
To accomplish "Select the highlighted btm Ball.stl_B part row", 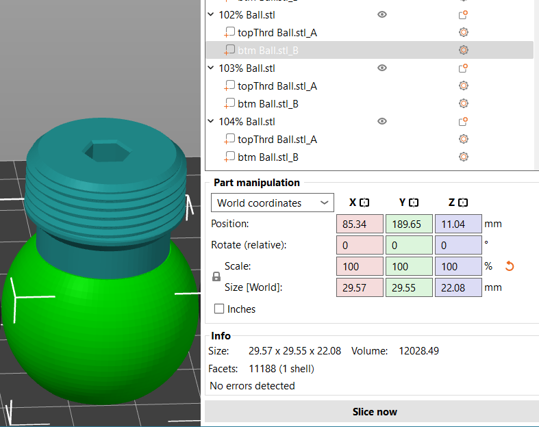I will tap(370, 50).
